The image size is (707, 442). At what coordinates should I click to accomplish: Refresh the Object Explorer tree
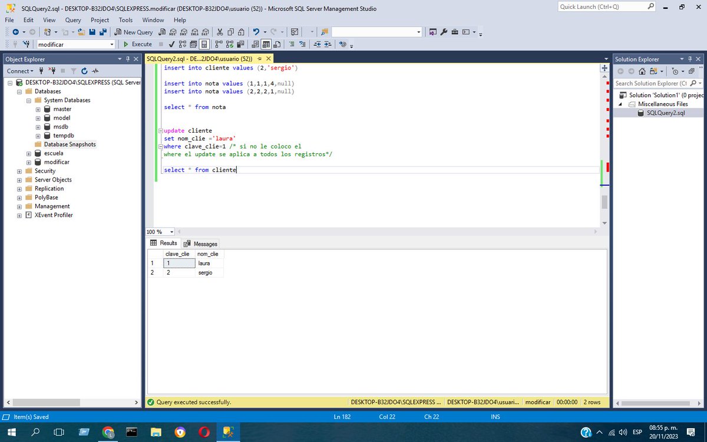84,71
